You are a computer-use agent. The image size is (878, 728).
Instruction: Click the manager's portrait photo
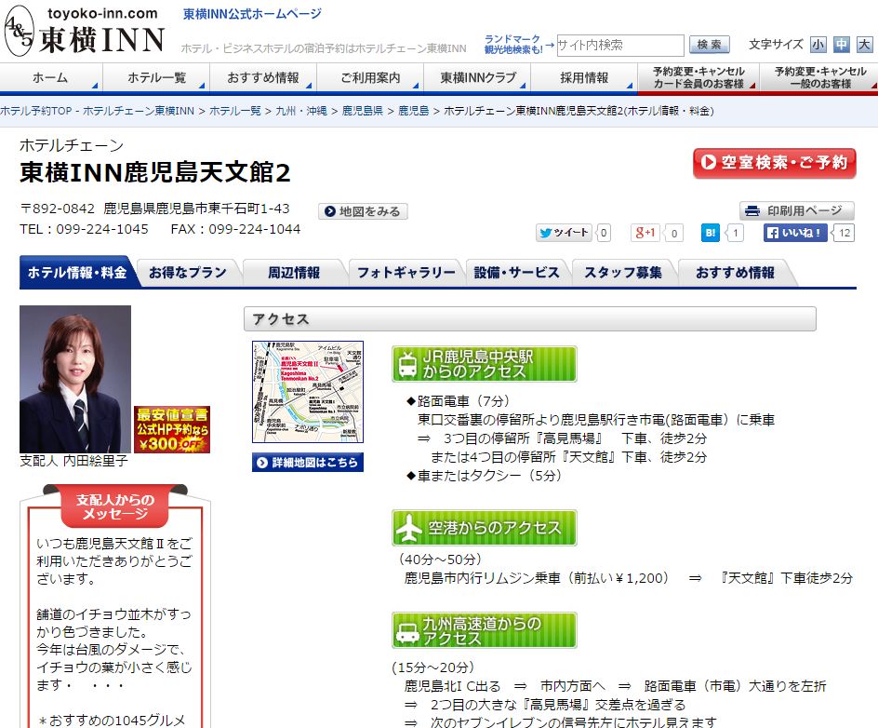(x=75, y=379)
